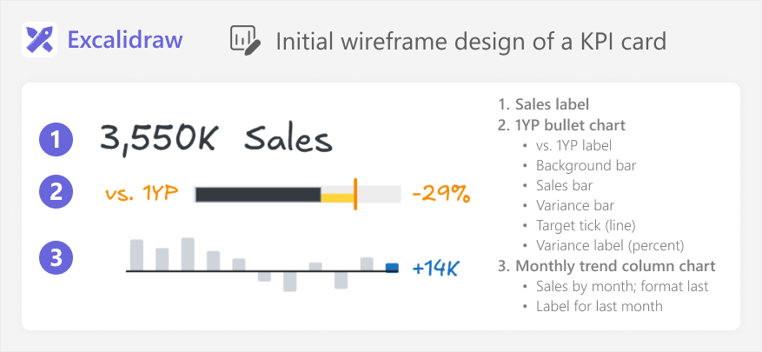Click the Excalidraw logo icon
The image size is (762, 352).
(39, 39)
